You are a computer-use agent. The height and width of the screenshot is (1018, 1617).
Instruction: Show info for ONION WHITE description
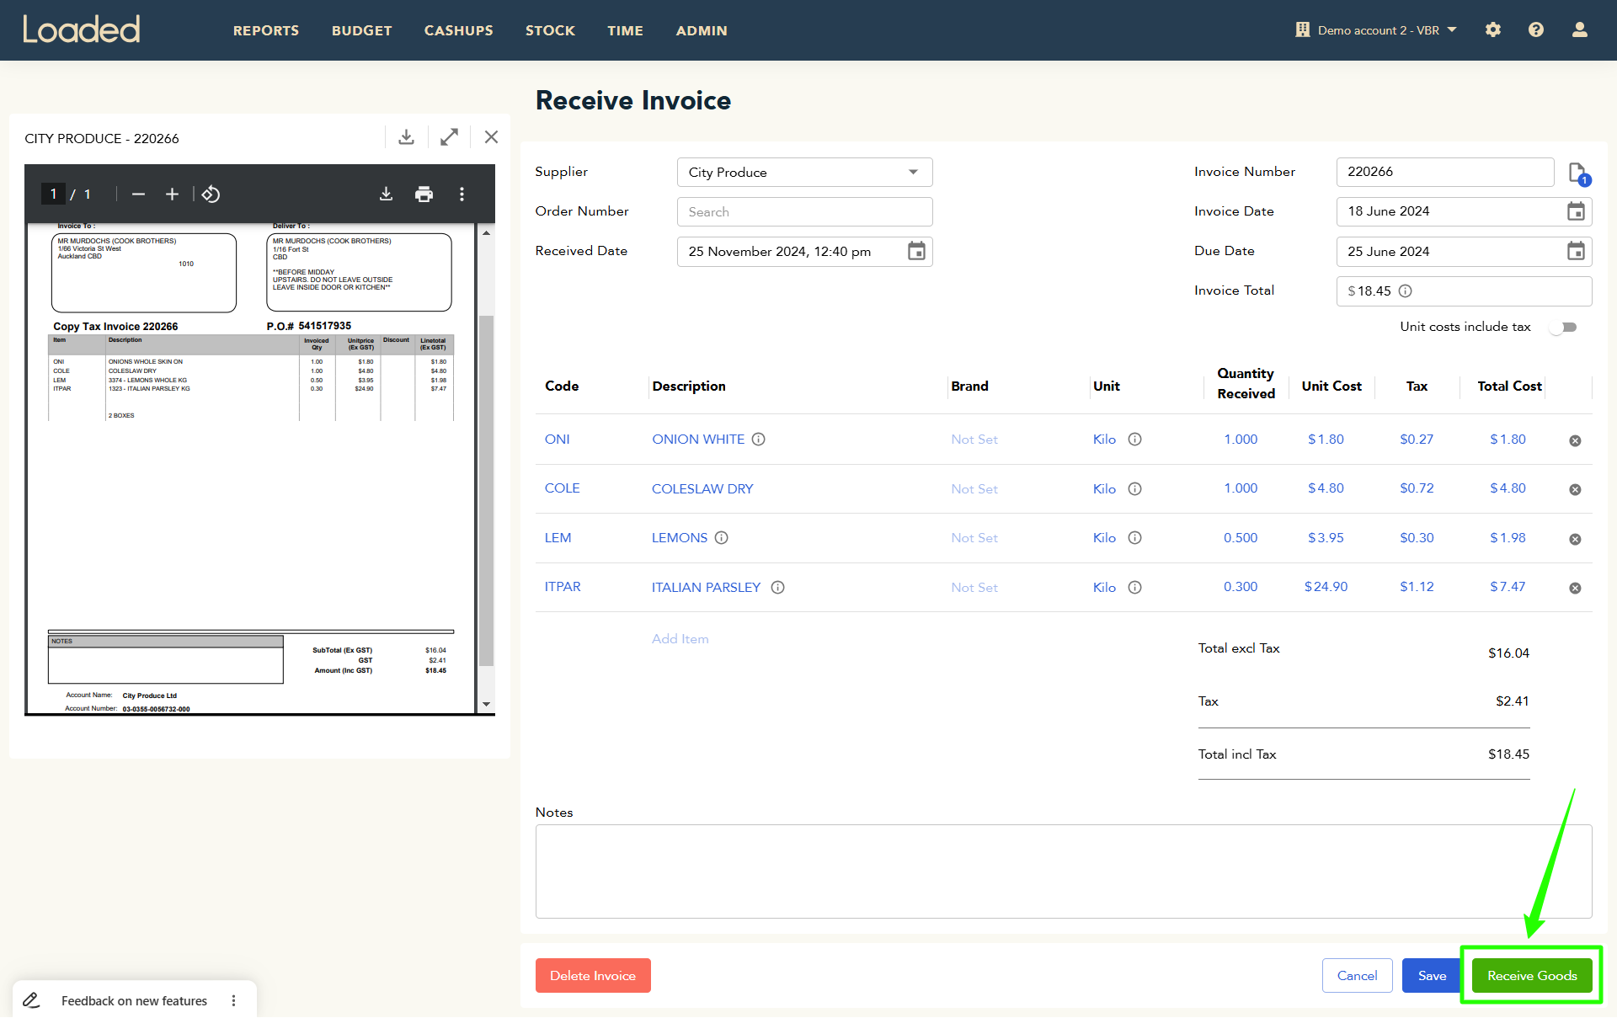coord(759,440)
